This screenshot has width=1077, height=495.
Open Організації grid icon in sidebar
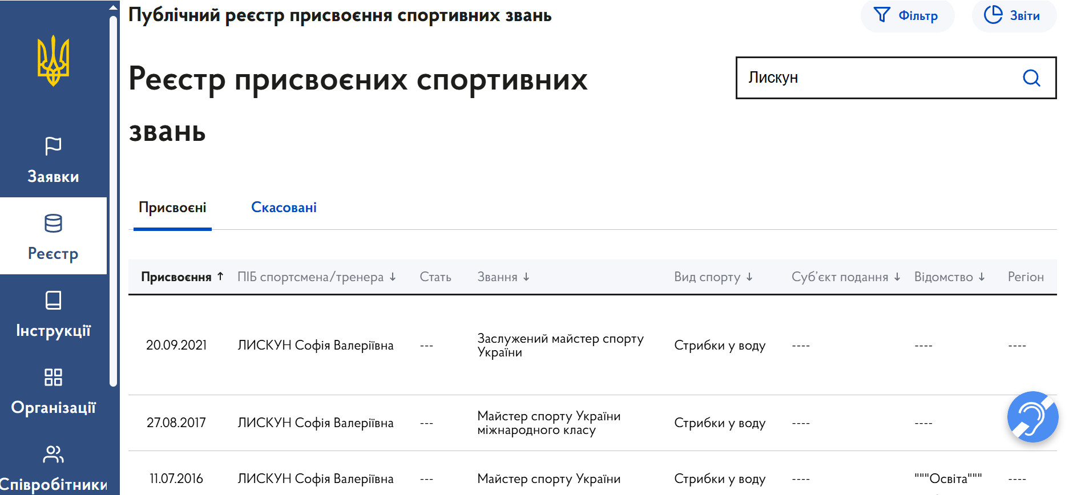53,377
